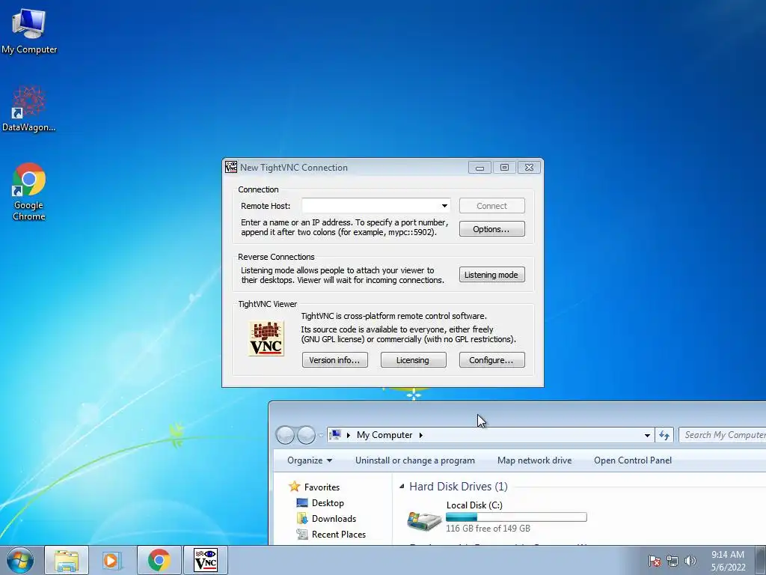Open the connection Options dialog

(x=492, y=229)
